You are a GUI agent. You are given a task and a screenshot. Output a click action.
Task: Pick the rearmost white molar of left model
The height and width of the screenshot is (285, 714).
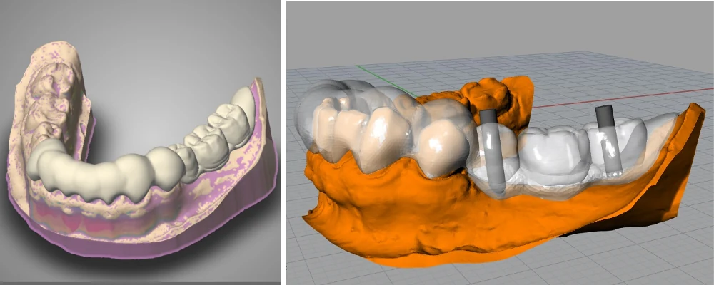(x=241, y=105)
